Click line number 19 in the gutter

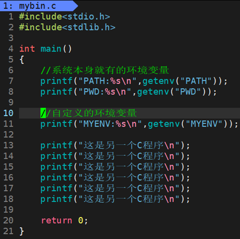pos(9,210)
